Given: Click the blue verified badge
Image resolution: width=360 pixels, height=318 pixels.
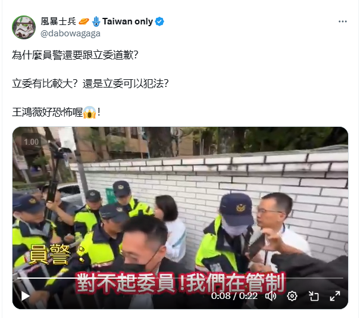Looking at the screenshot, I should point(159,21).
